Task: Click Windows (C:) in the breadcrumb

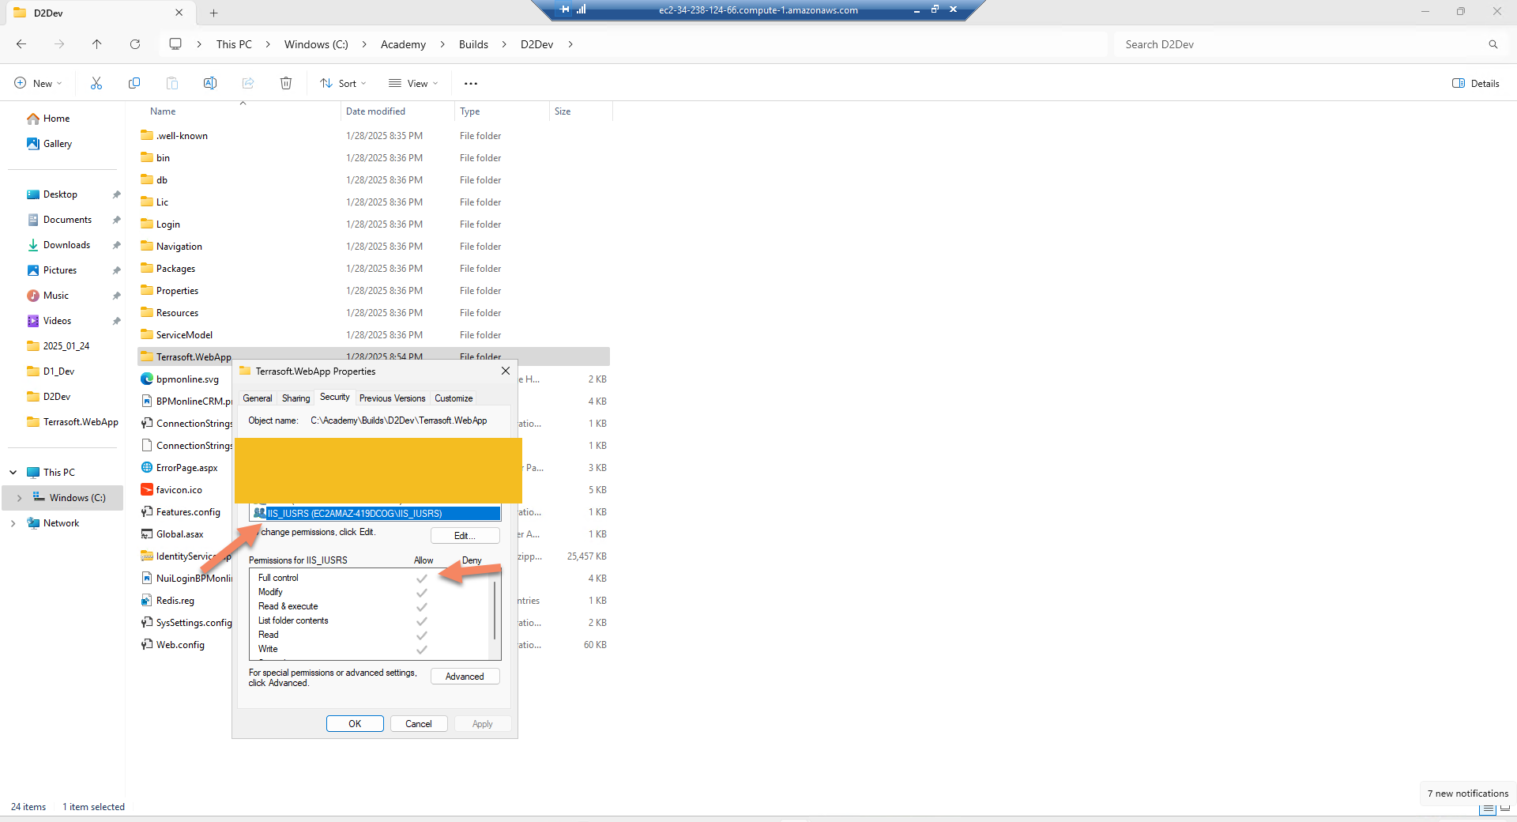Action: coord(316,44)
